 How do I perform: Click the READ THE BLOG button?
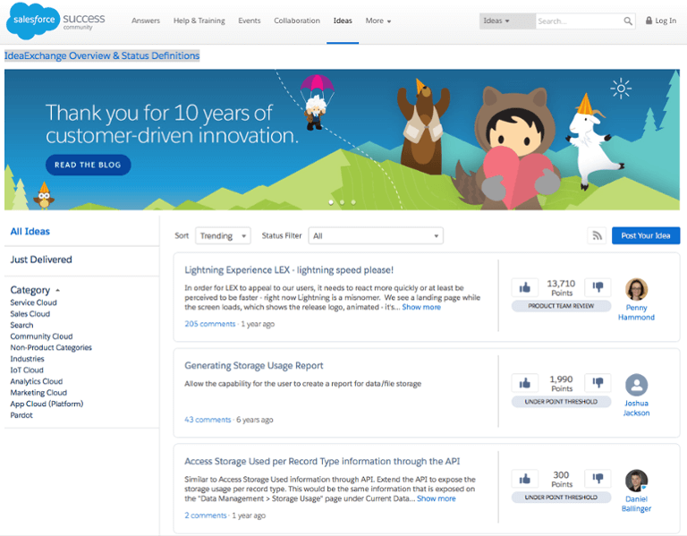click(x=88, y=165)
